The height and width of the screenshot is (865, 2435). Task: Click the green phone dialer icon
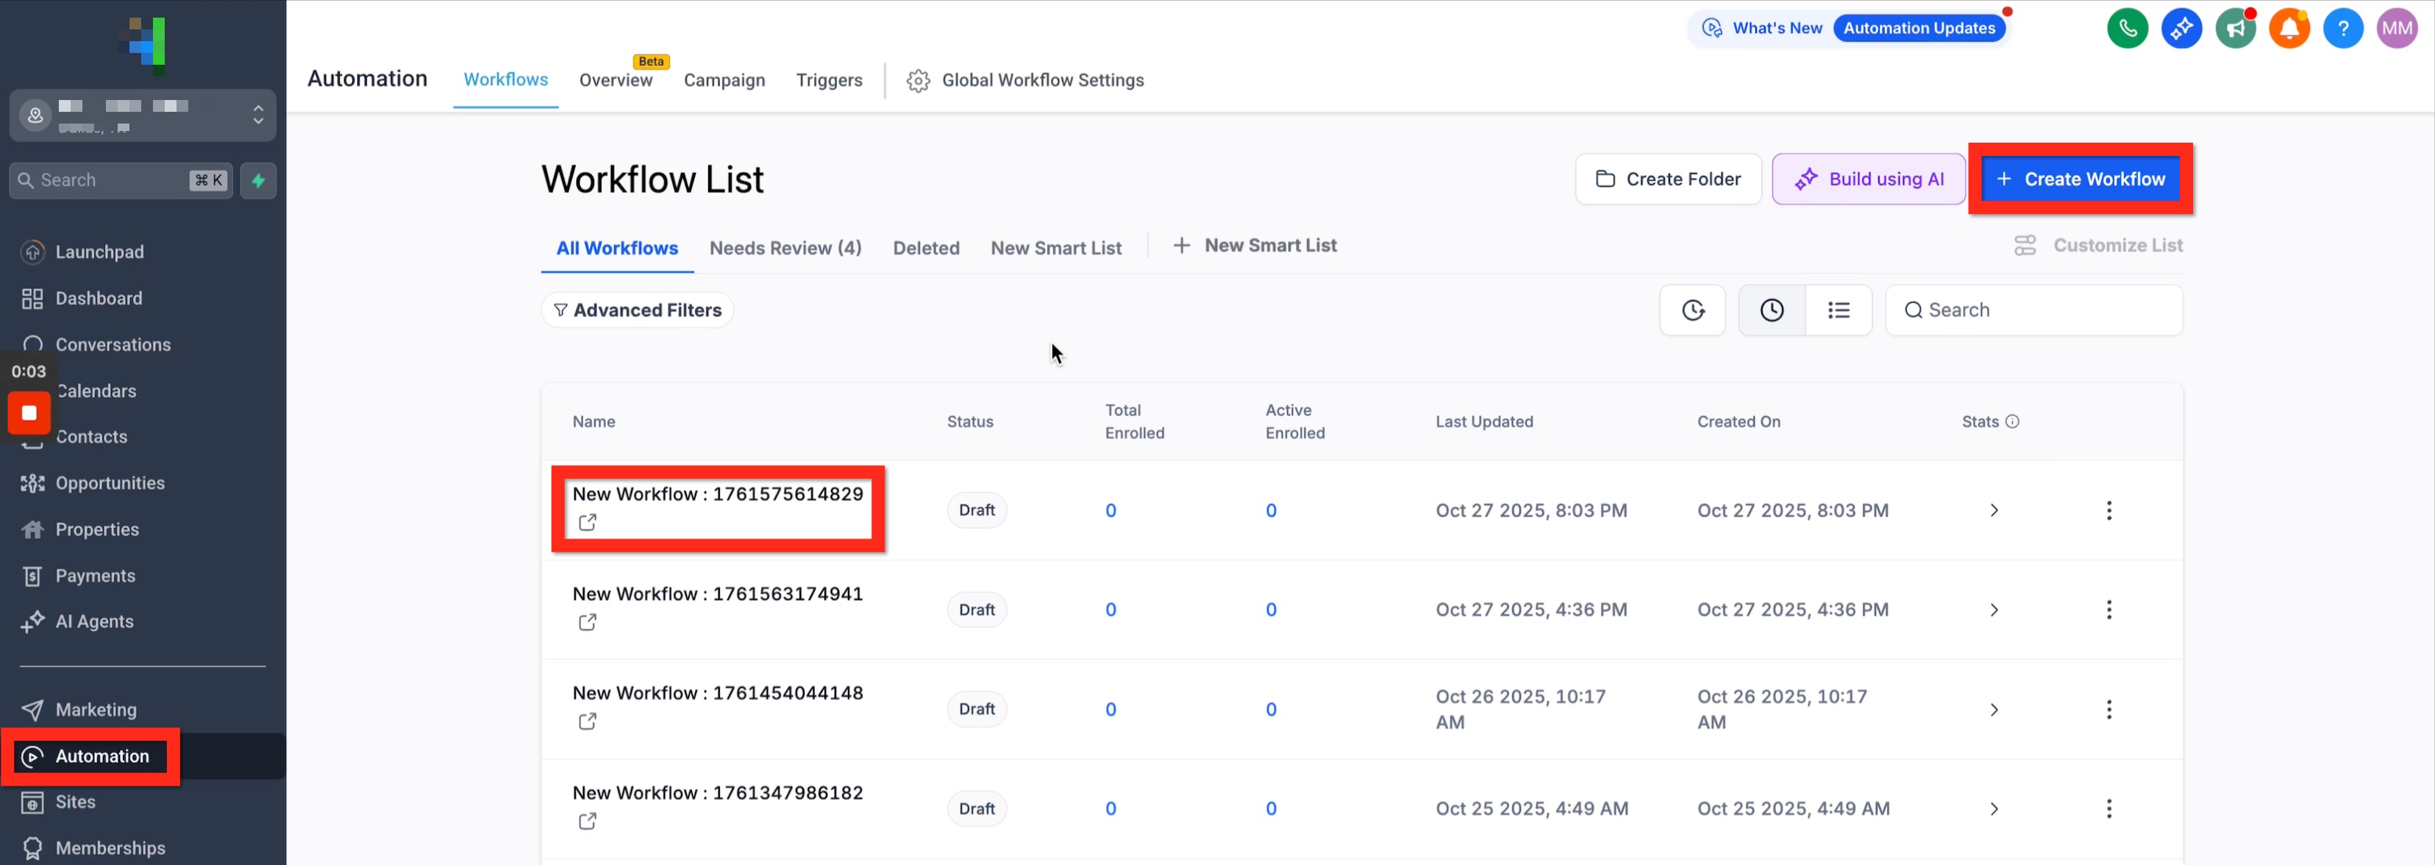[x=2127, y=29]
